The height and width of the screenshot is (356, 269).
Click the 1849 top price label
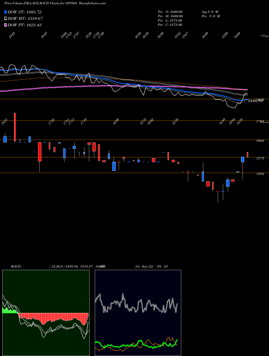(x=44, y=35)
